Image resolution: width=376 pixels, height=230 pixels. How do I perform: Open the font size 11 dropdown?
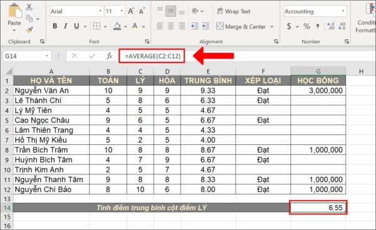point(122,11)
